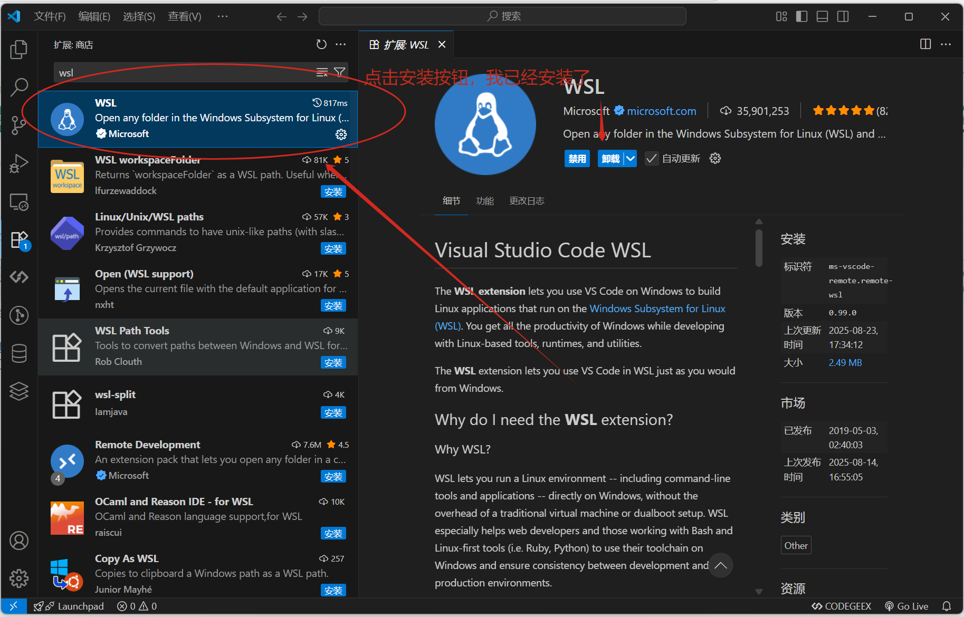Image resolution: width=964 pixels, height=617 pixels.
Task: Install WSL Path Tools extension
Action: (333, 363)
